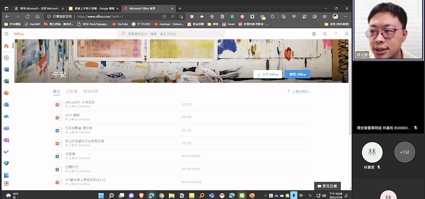Focus the Office search box
This screenshot has width=425, height=199.
[172, 34]
